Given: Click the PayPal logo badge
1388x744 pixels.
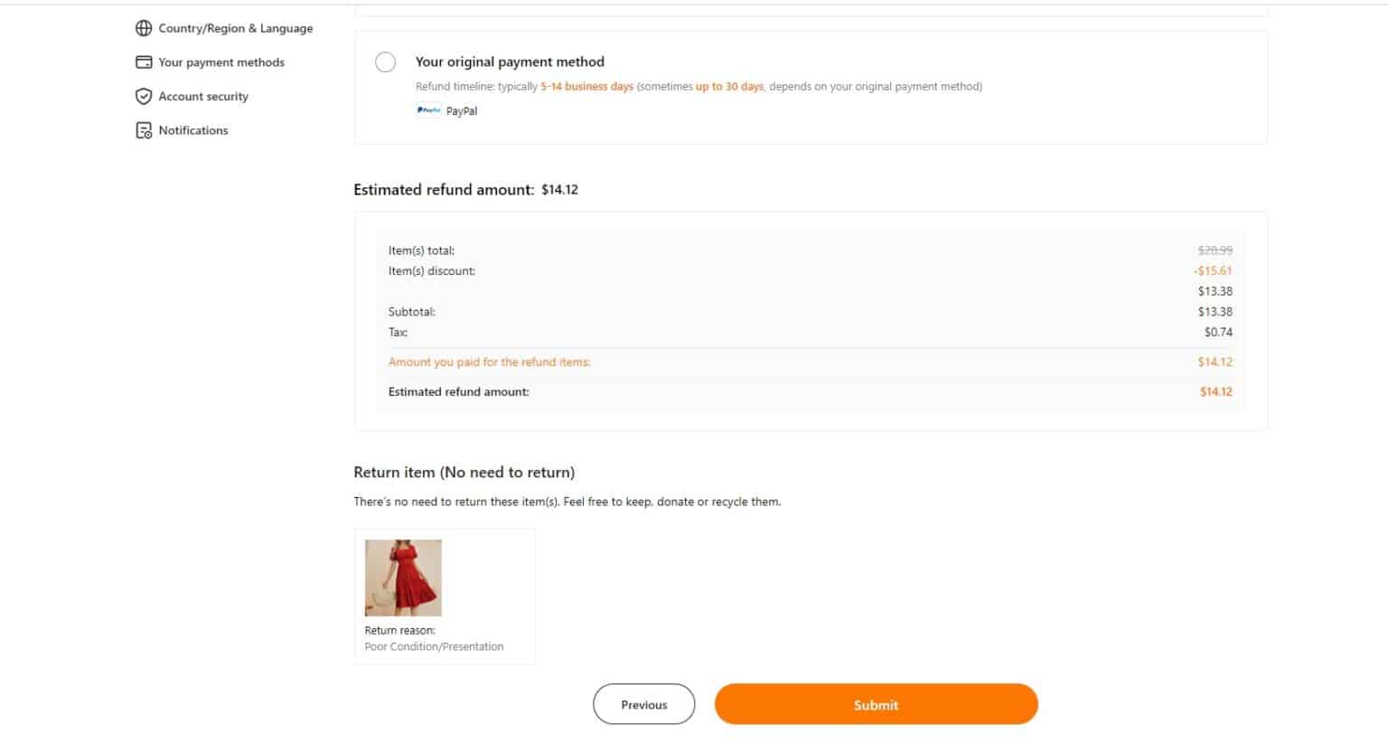Looking at the screenshot, I should click(x=428, y=110).
